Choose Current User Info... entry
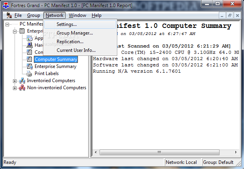The height and width of the screenshot is (169, 244). click(80, 50)
